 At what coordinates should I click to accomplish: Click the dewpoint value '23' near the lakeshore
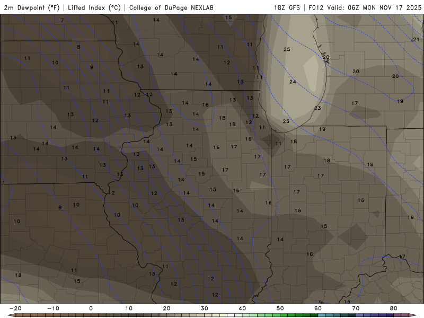pyautogui.click(x=317, y=108)
